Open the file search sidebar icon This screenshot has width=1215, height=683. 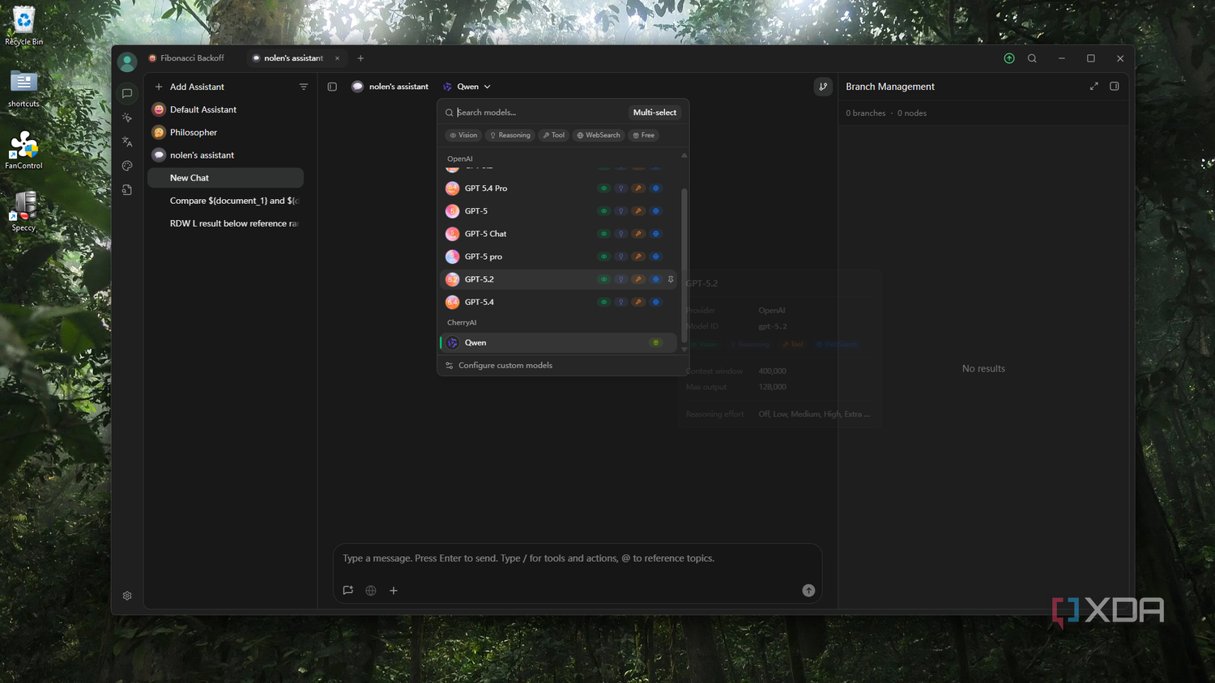click(x=127, y=190)
